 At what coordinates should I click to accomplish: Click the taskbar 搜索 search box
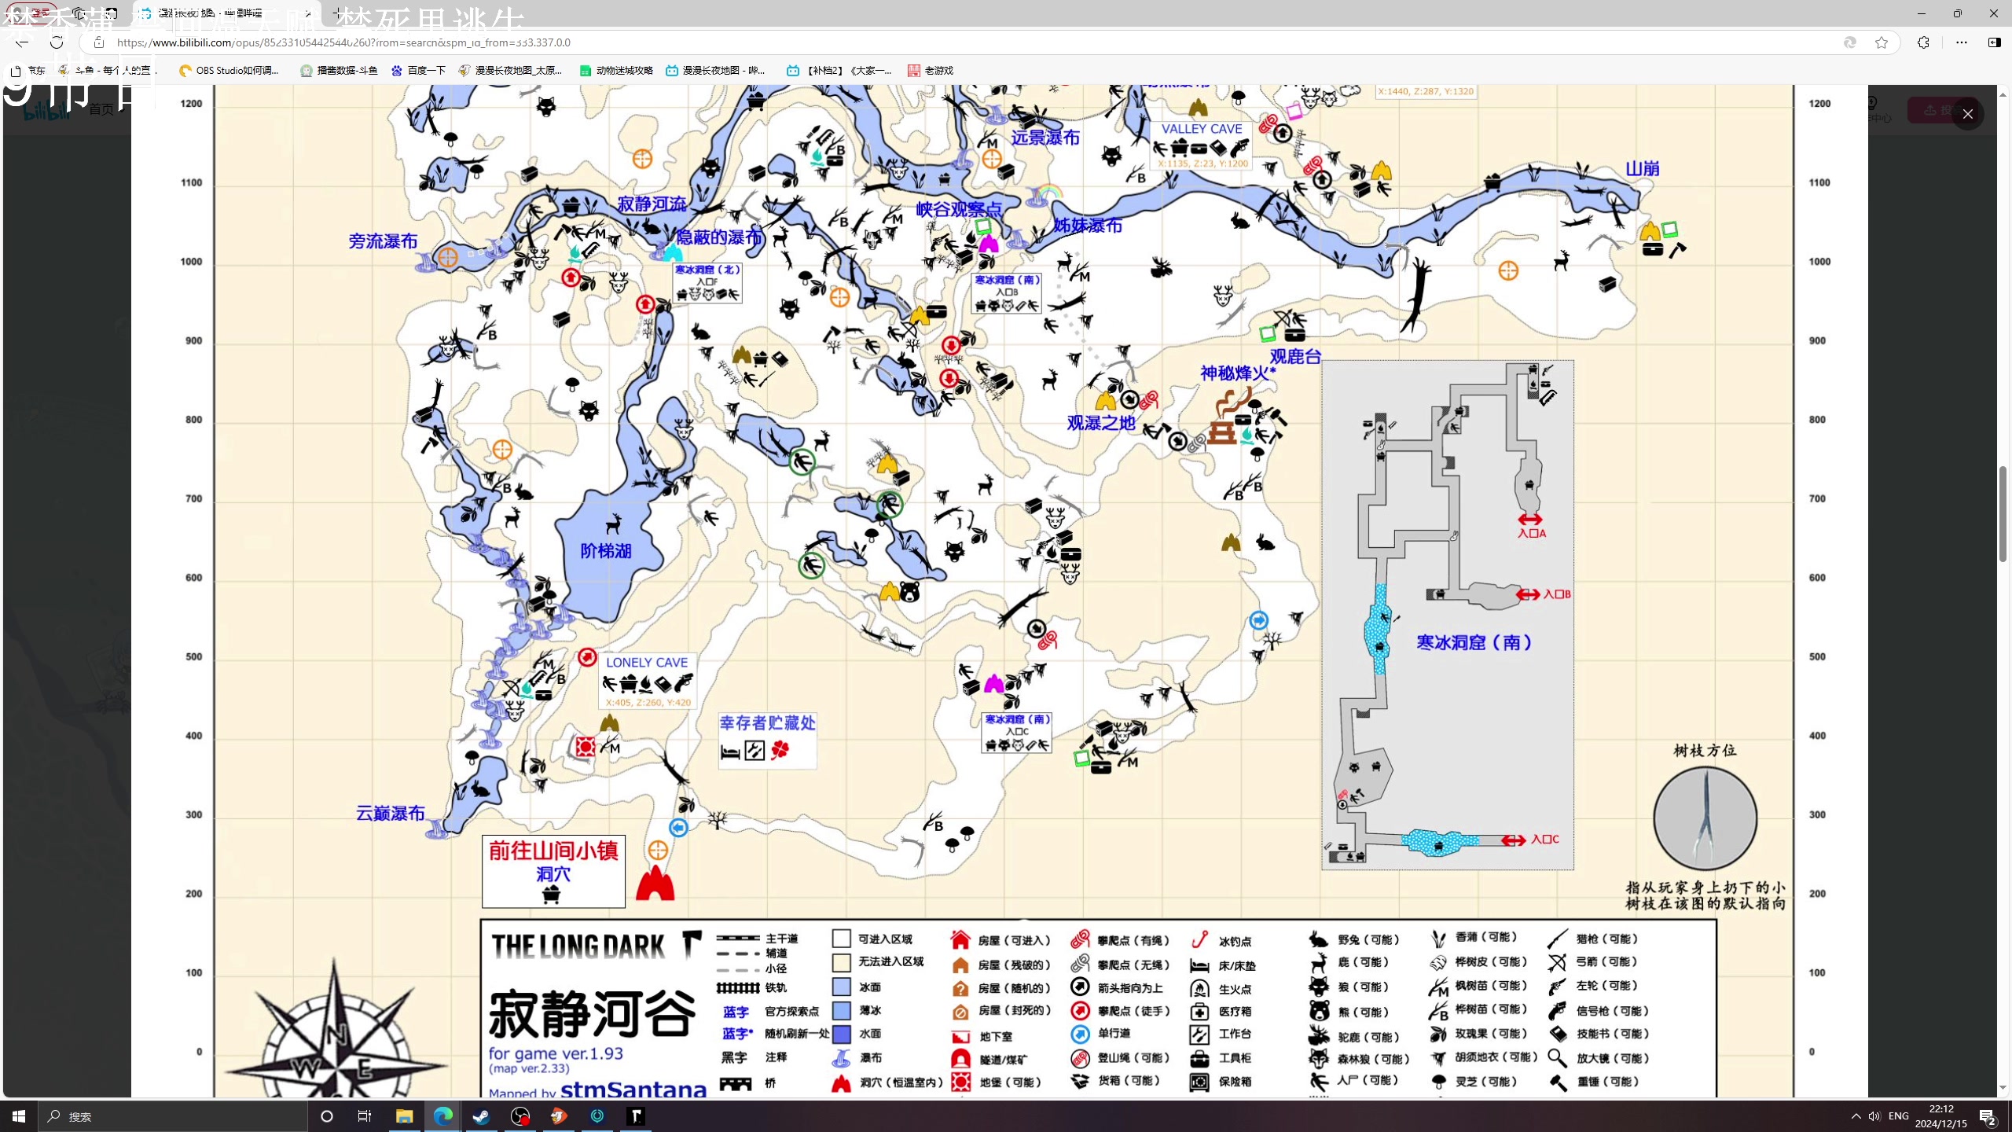[x=173, y=1116]
